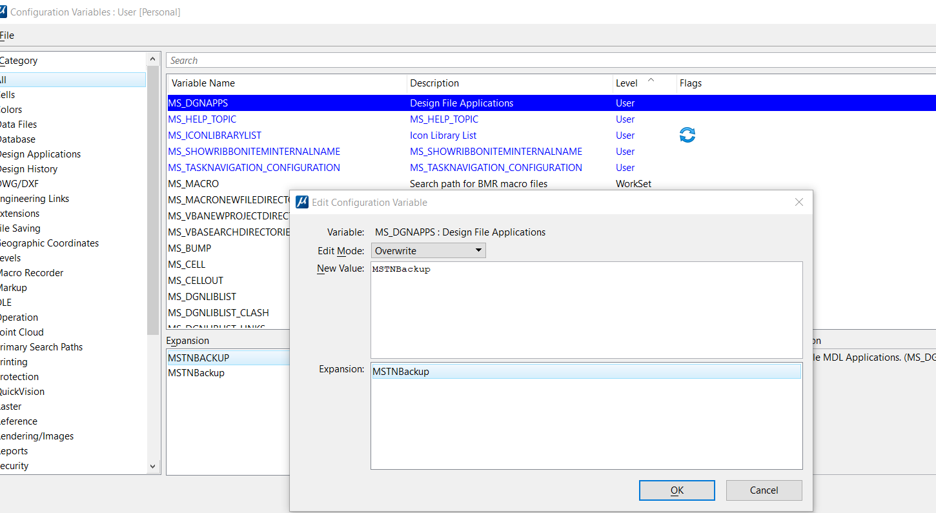
Task: Select the Raster category
Action: point(10,407)
